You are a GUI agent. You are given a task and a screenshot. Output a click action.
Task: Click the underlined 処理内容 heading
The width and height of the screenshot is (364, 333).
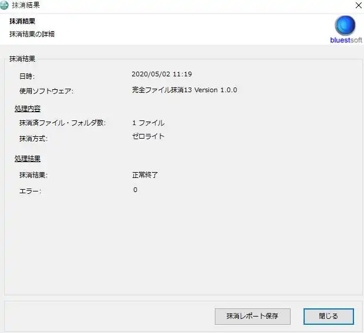tap(28, 109)
